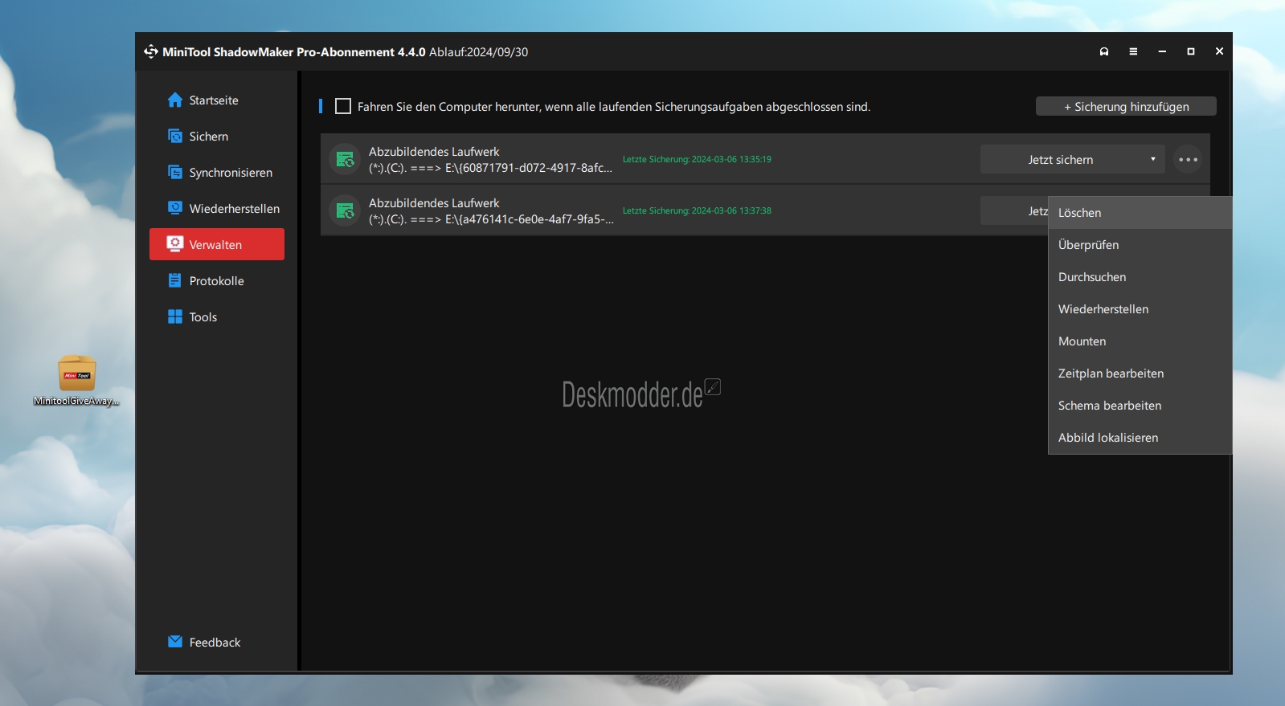Click the timestamp 2024-03-06 13:37:38
The width and height of the screenshot is (1285, 706).
(731, 210)
